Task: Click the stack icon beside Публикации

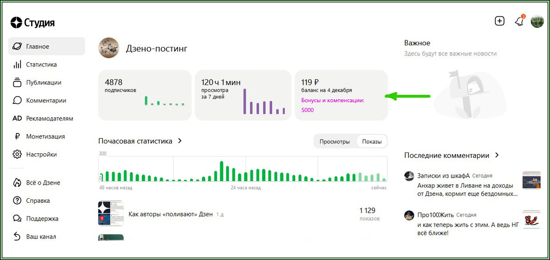Action: (17, 82)
